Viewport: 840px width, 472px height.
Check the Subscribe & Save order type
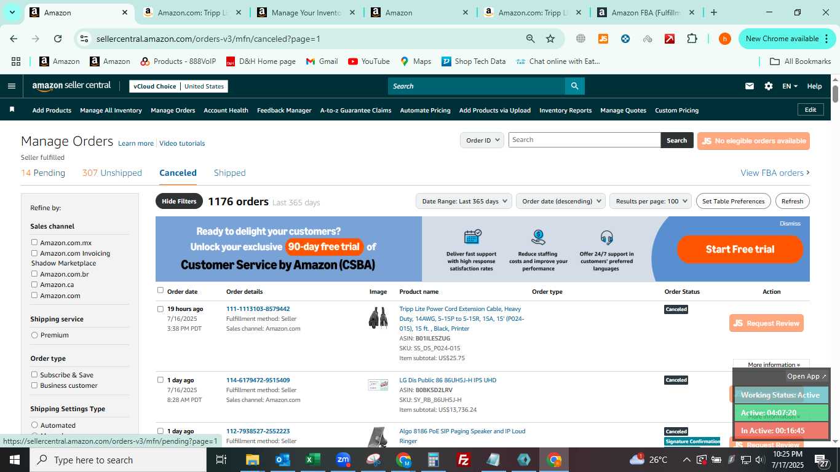(34, 374)
